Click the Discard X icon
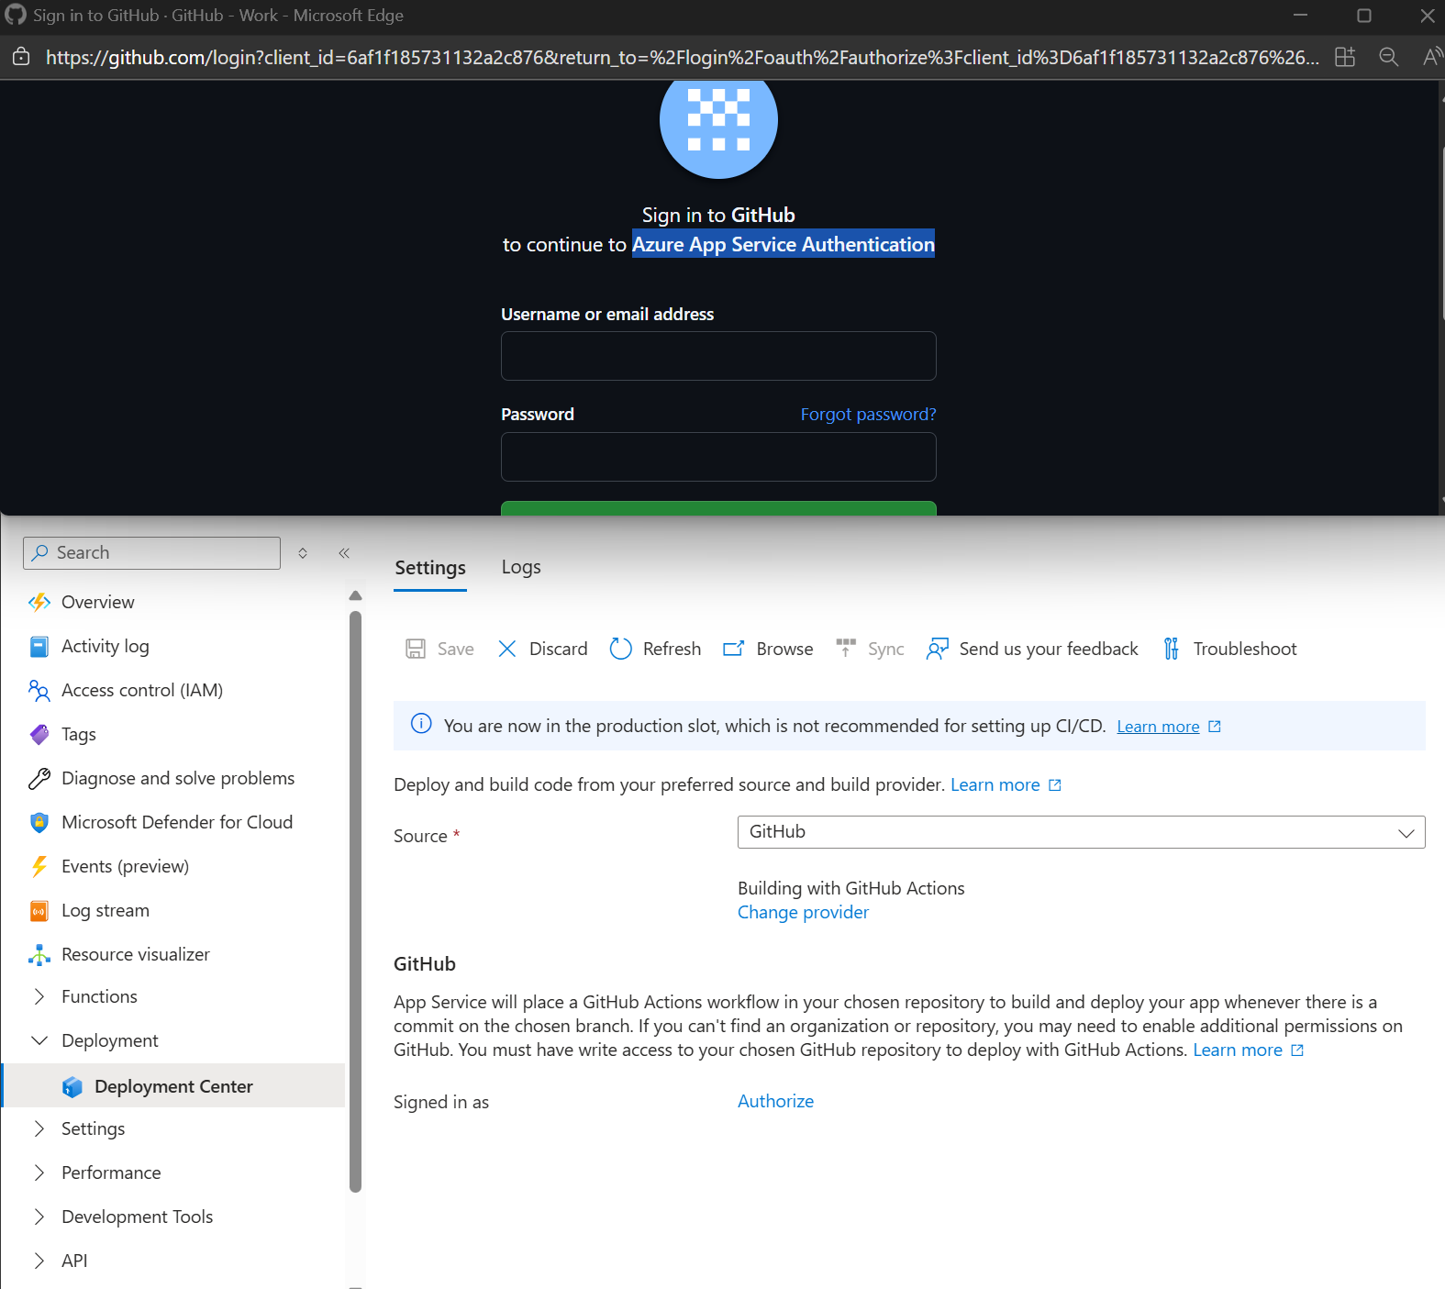The height and width of the screenshot is (1289, 1445). [x=506, y=649]
